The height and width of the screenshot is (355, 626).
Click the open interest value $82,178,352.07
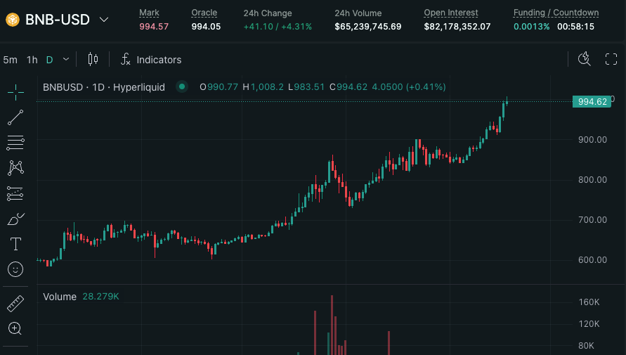[x=457, y=27]
